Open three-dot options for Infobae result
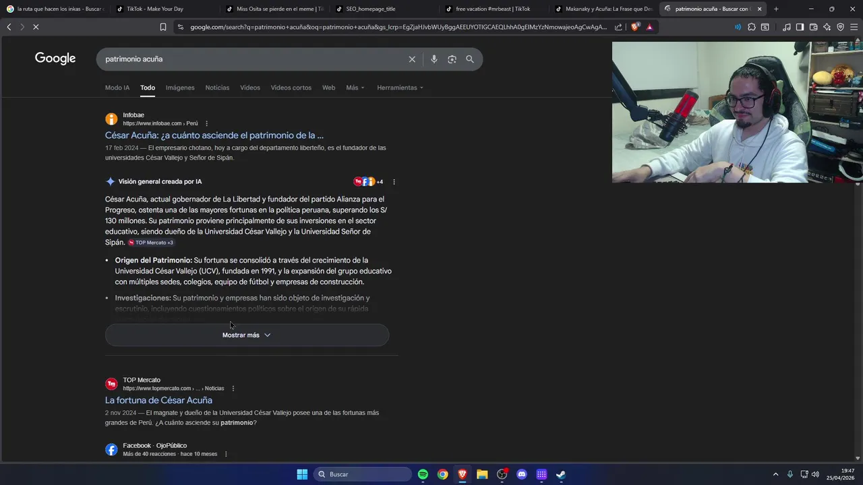This screenshot has width=863, height=485. [206, 123]
